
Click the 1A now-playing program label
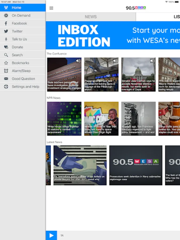coord(62,235)
